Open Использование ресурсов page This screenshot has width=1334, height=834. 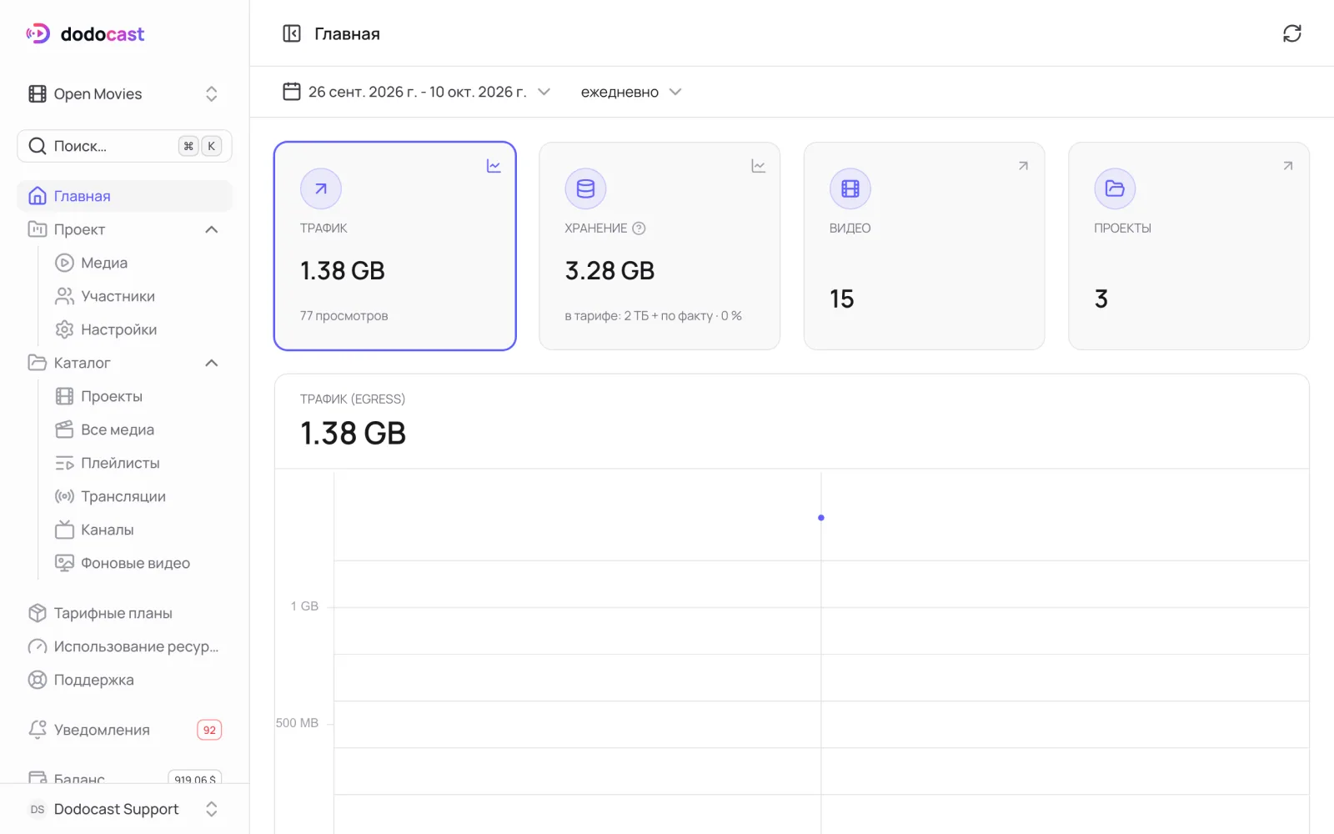(125, 646)
